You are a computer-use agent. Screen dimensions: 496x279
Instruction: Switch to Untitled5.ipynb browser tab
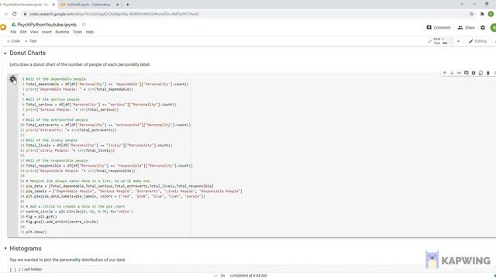[88, 5]
